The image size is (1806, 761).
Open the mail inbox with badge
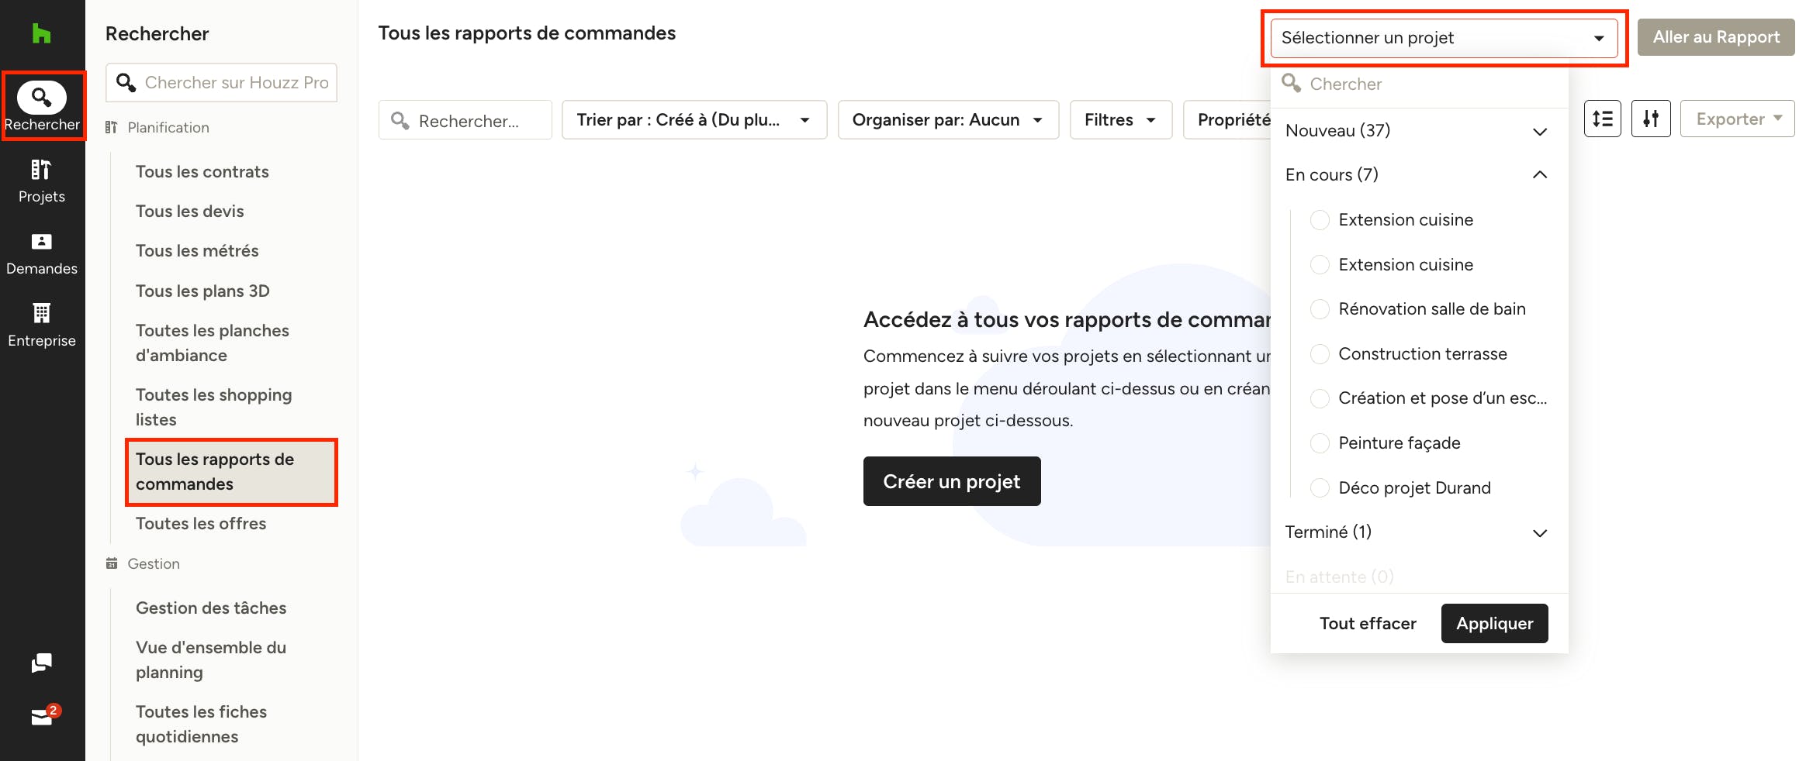coord(43,715)
